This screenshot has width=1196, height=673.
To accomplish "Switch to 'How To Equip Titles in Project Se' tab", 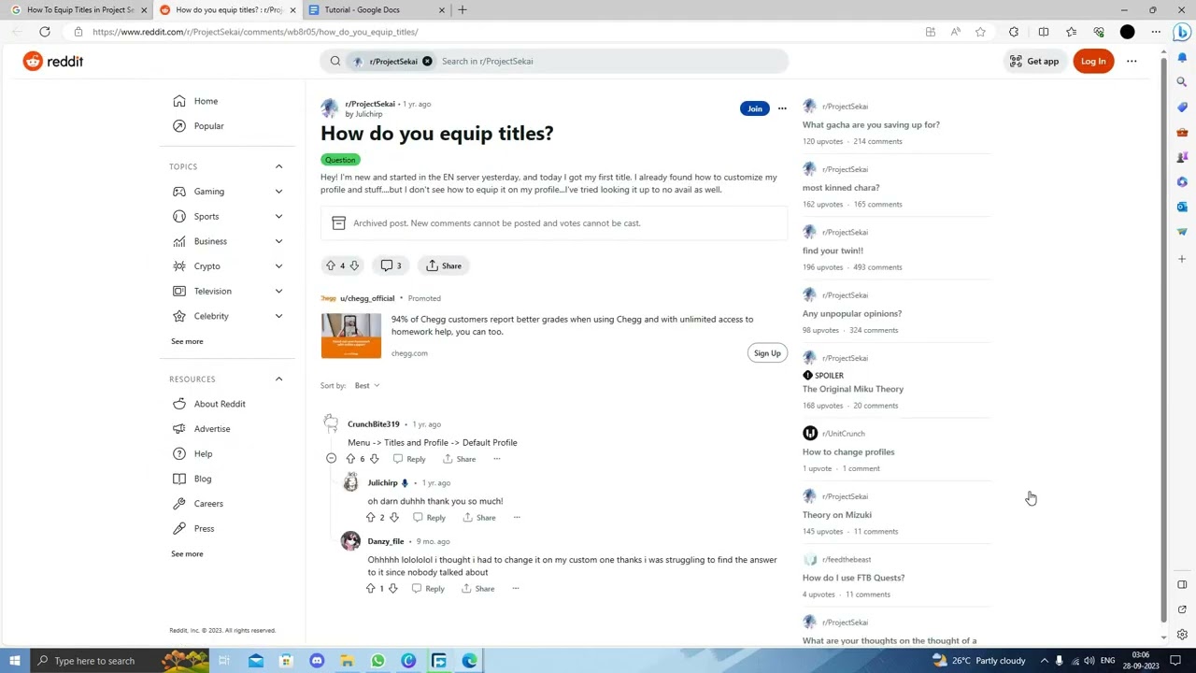I will tap(77, 9).
